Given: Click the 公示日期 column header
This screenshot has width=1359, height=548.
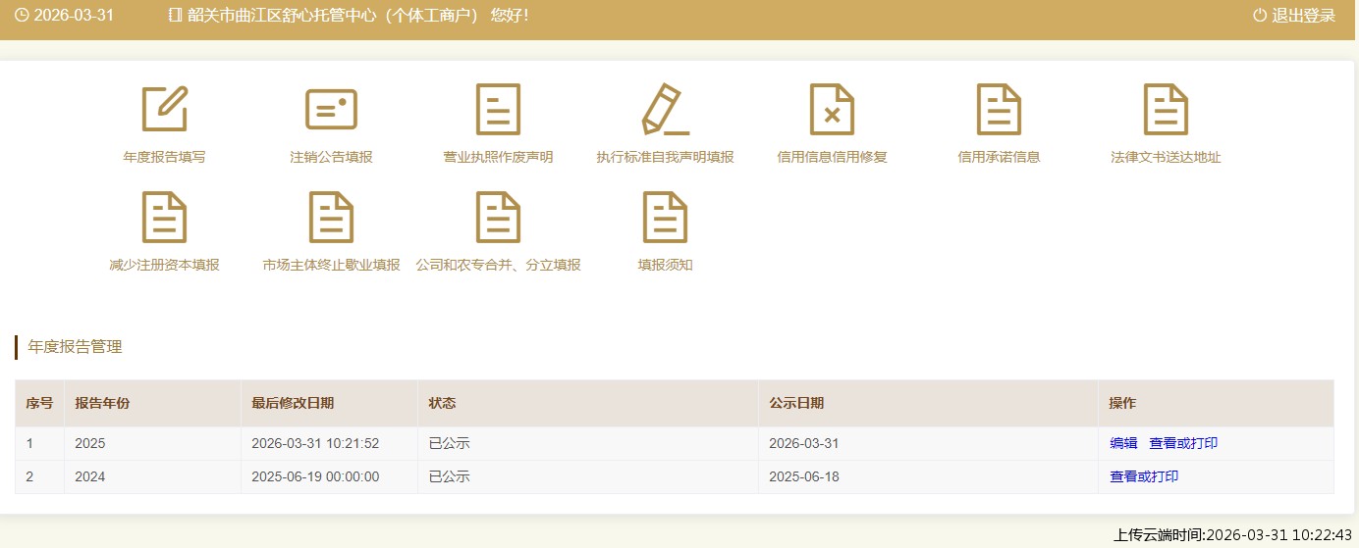Looking at the screenshot, I should point(796,404).
